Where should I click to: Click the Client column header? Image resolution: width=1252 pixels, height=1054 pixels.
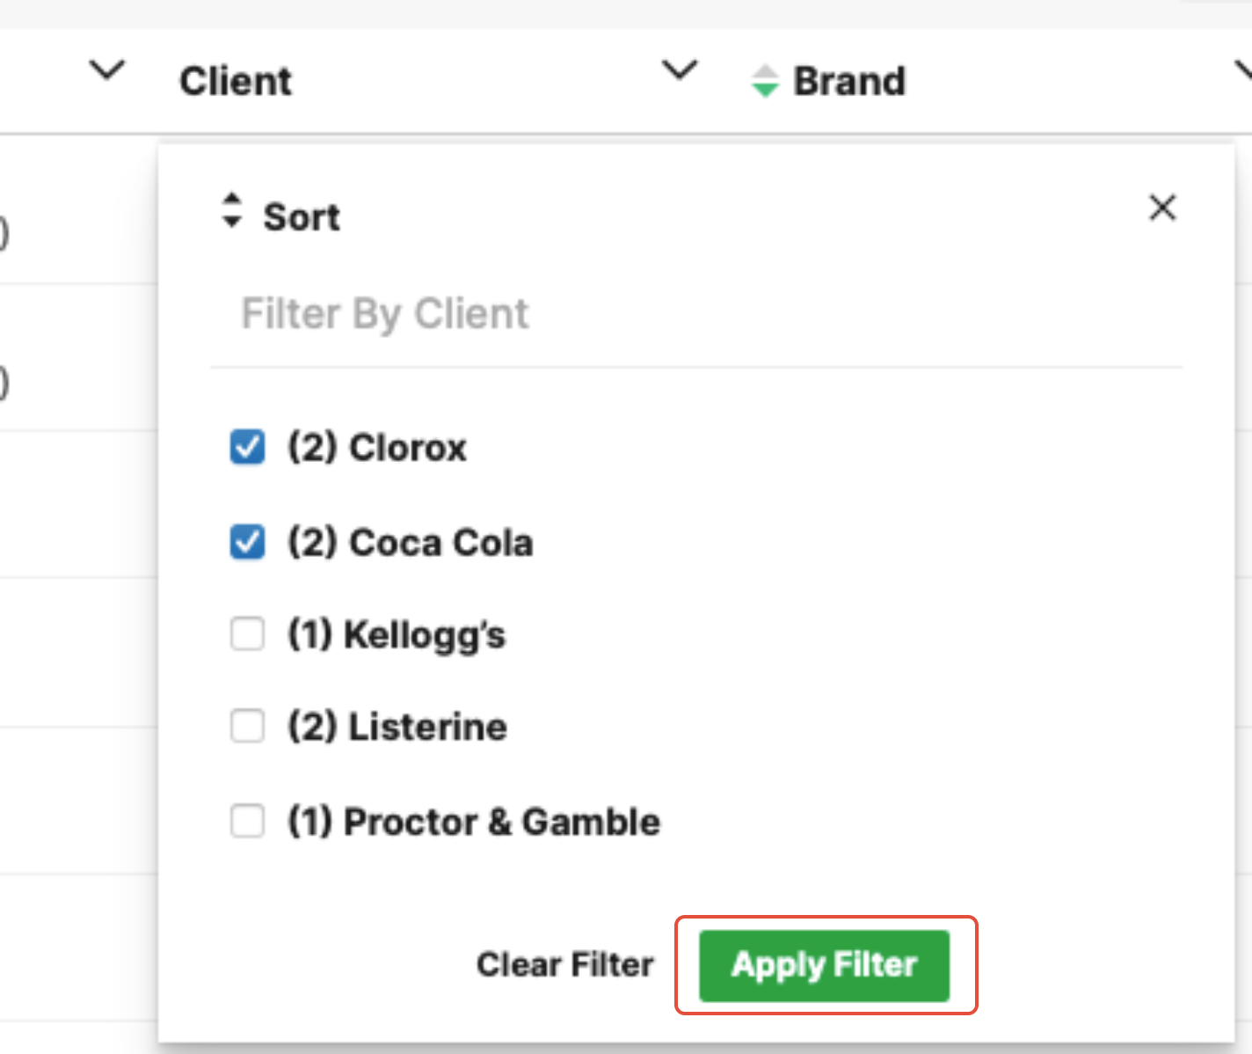[x=236, y=82]
